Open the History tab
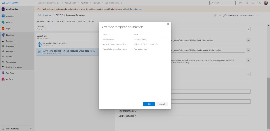Image resolution: width=270 pixels, height=131 pixels. pyautogui.click(x=91, y=21)
